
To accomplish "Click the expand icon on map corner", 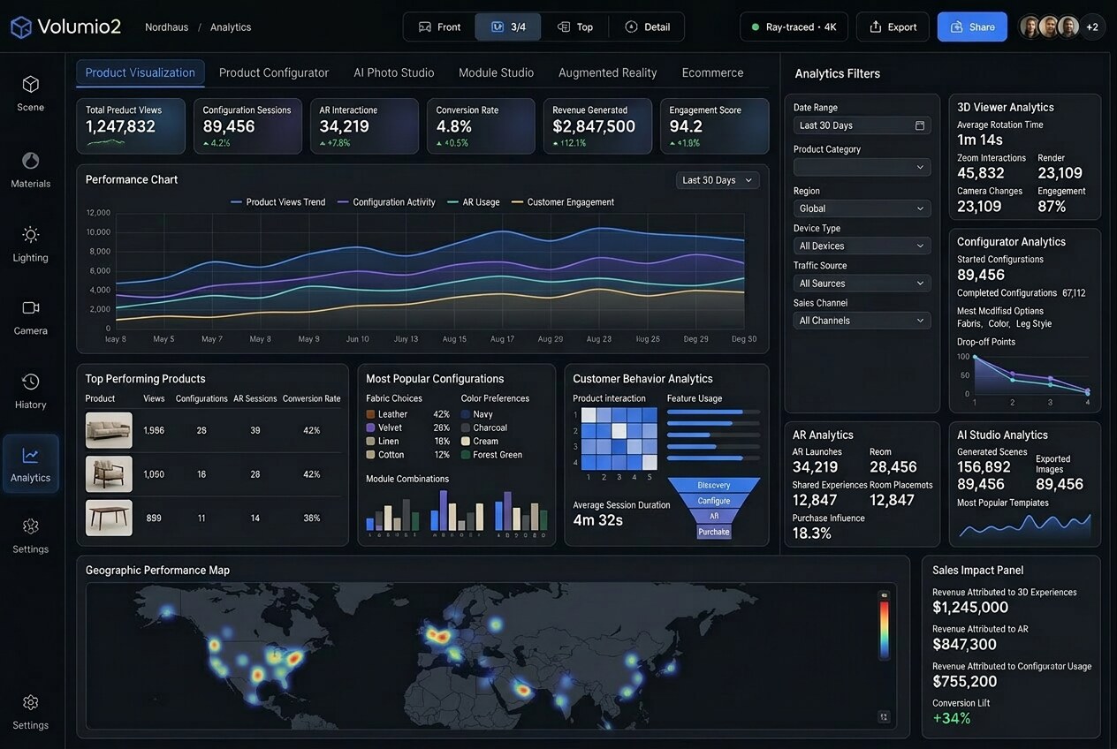I will click(x=884, y=717).
